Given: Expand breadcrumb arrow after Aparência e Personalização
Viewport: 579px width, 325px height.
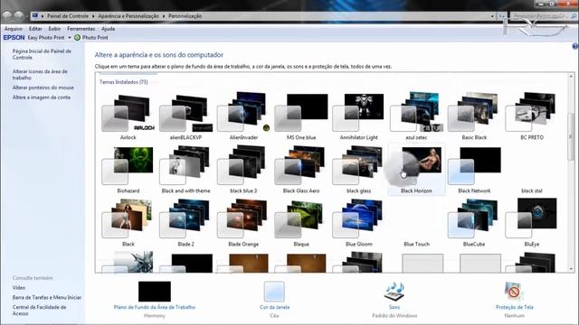Looking at the screenshot, I should pos(164,16).
